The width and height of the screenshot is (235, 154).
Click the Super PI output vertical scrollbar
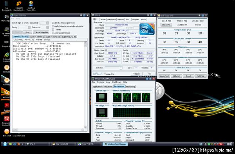coord(86,85)
